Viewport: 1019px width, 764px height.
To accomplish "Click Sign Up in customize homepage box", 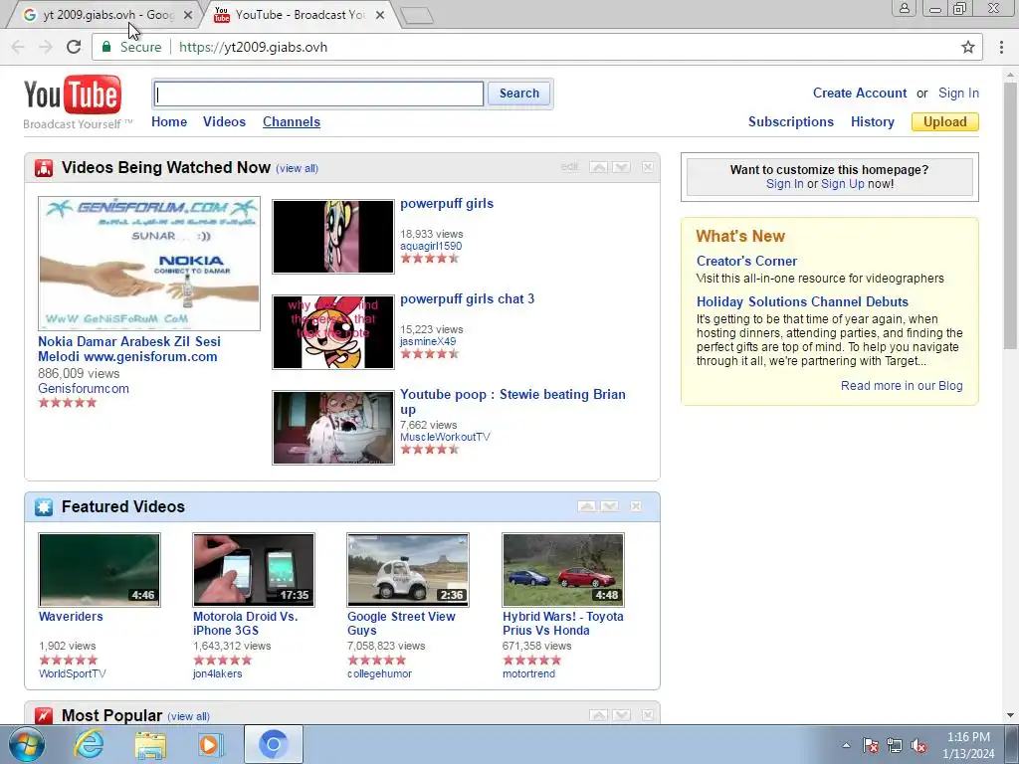I will pyautogui.click(x=842, y=184).
